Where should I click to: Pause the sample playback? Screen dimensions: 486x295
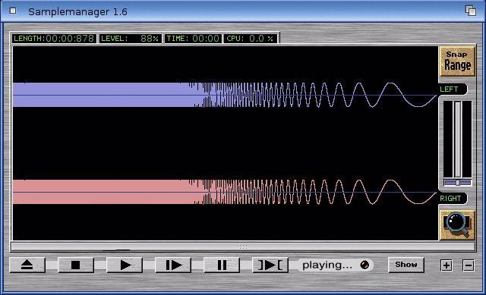pyautogui.click(x=222, y=265)
